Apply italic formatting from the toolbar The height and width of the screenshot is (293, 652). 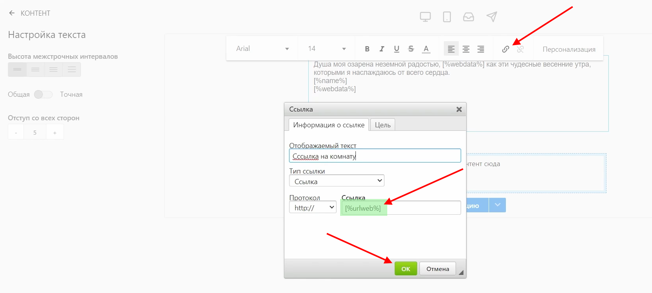[382, 49]
